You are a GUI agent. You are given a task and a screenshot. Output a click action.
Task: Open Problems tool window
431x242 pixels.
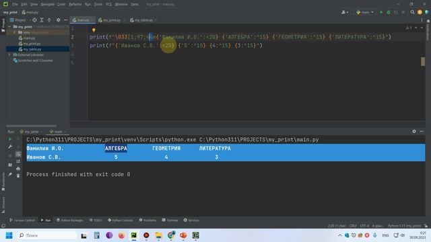(x=147, y=220)
